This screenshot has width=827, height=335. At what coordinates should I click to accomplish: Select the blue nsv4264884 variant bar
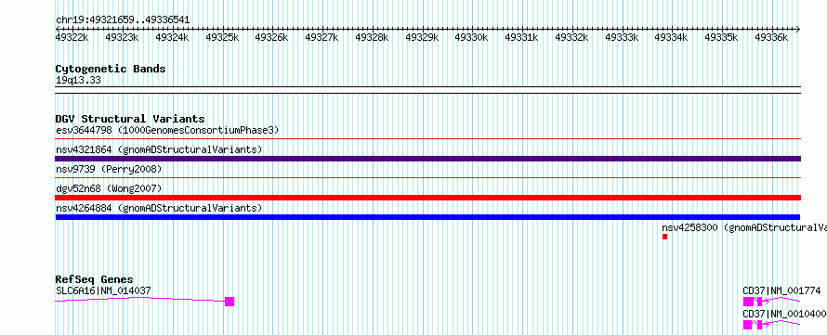click(x=427, y=217)
